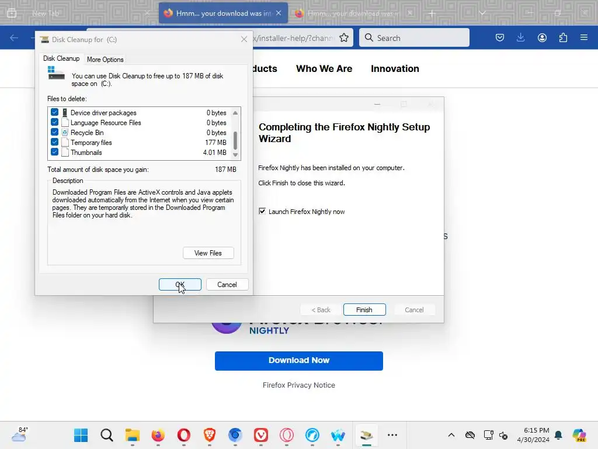The width and height of the screenshot is (598, 449).
Task: Open the Windows Start menu
Action: pos(81,435)
